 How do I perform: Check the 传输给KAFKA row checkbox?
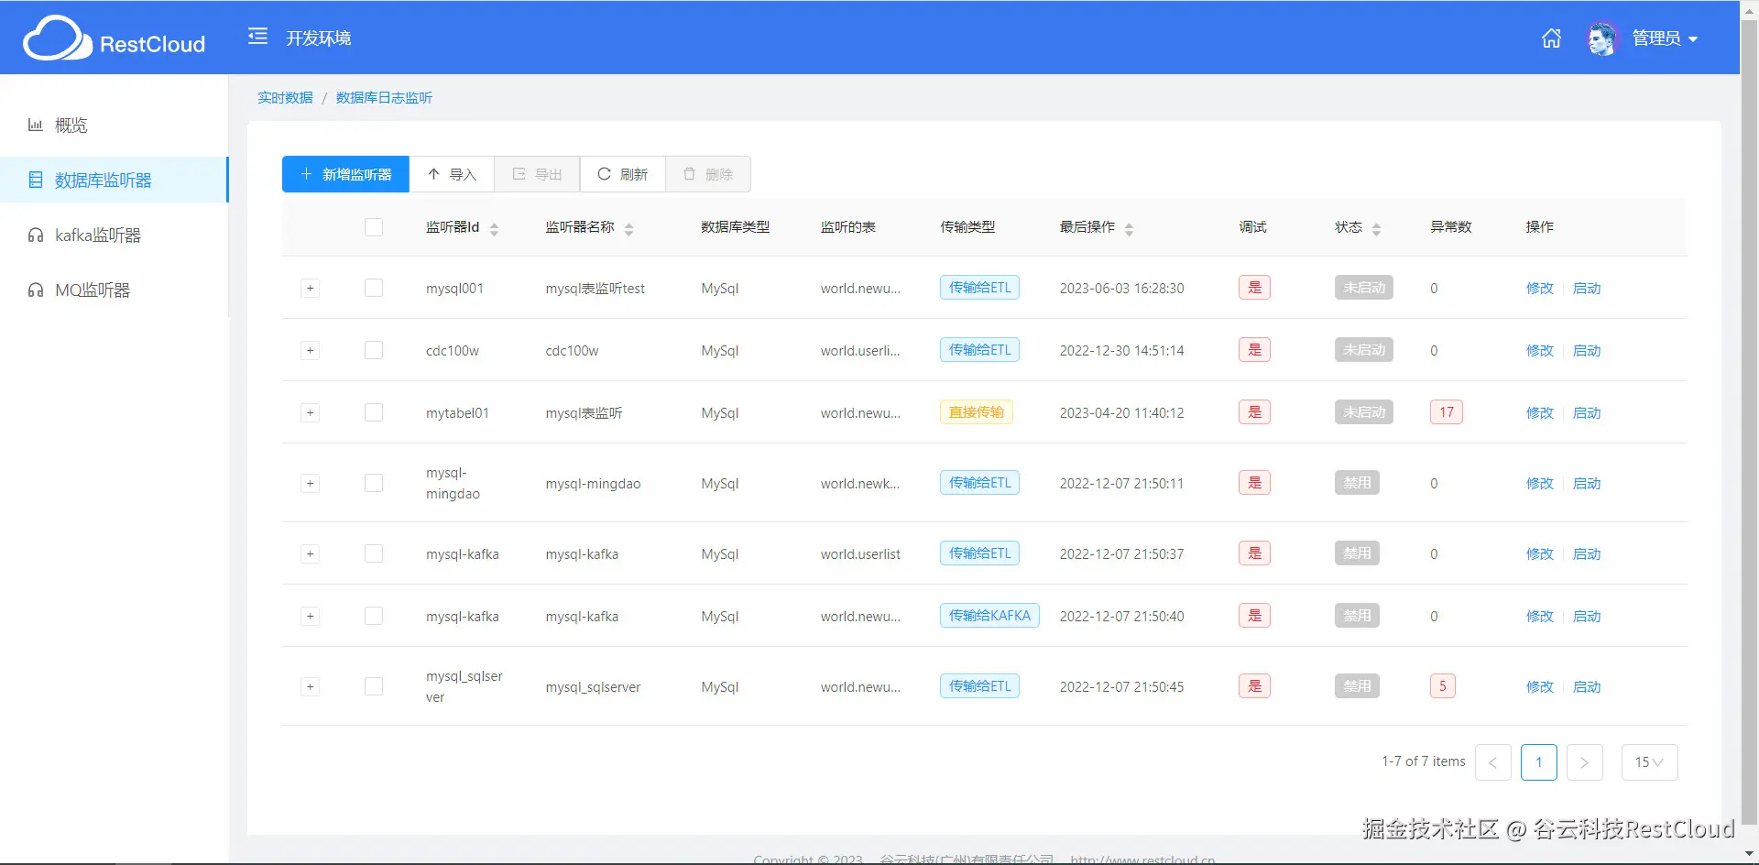click(374, 616)
